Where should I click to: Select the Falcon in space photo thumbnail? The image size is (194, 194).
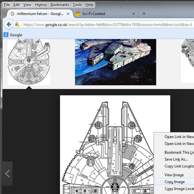pos(115,62)
